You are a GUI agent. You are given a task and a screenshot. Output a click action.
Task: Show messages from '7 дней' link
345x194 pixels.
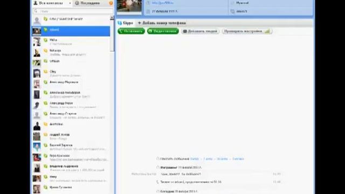(x=208, y=159)
